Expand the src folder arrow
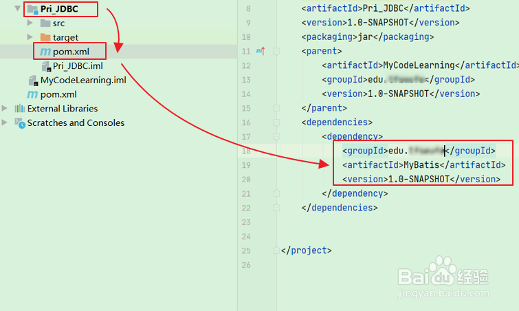Viewport: 519px width, 311px height. click(x=30, y=23)
